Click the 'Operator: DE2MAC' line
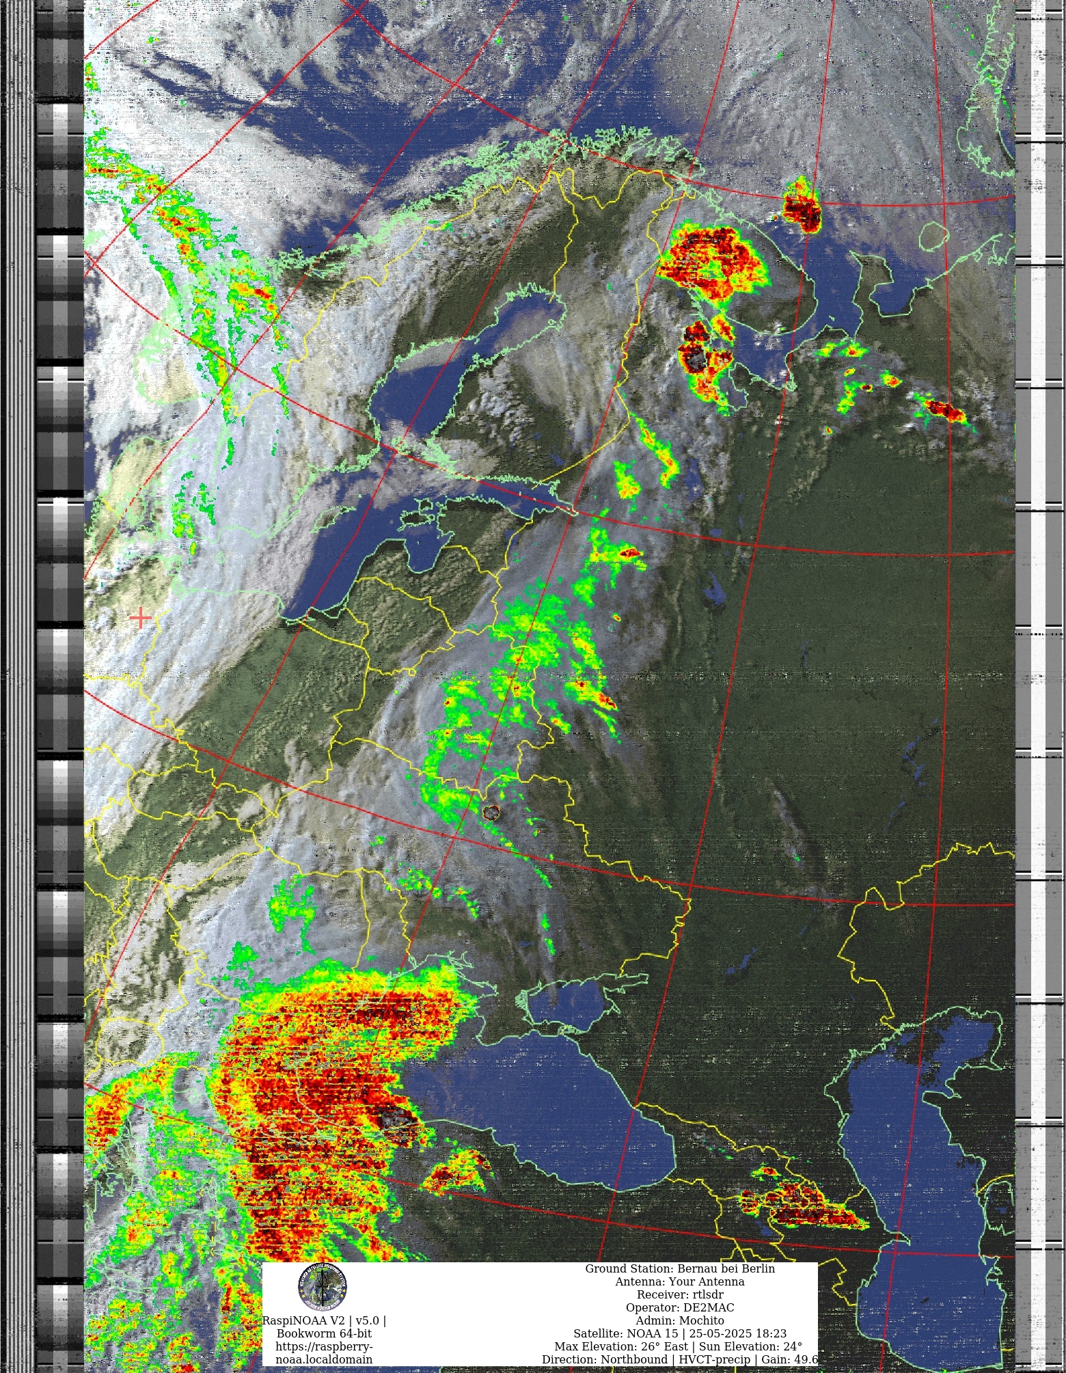This screenshot has height=1373, width=1066. pyautogui.click(x=680, y=1307)
